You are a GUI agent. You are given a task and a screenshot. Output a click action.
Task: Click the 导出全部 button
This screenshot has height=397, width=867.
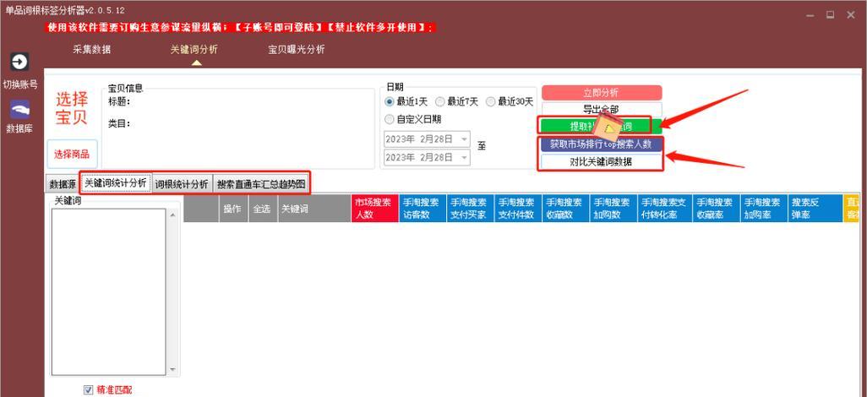(x=602, y=109)
